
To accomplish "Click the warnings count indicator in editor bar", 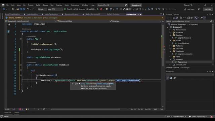I will [x=28, y=109].
